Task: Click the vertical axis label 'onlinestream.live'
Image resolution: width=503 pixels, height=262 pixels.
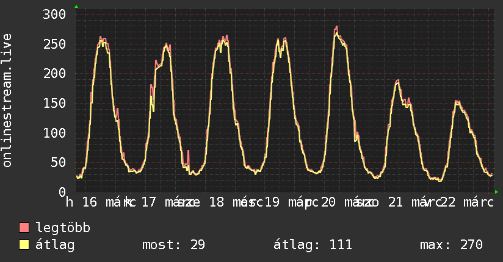Action: pyautogui.click(x=7, y=101)
